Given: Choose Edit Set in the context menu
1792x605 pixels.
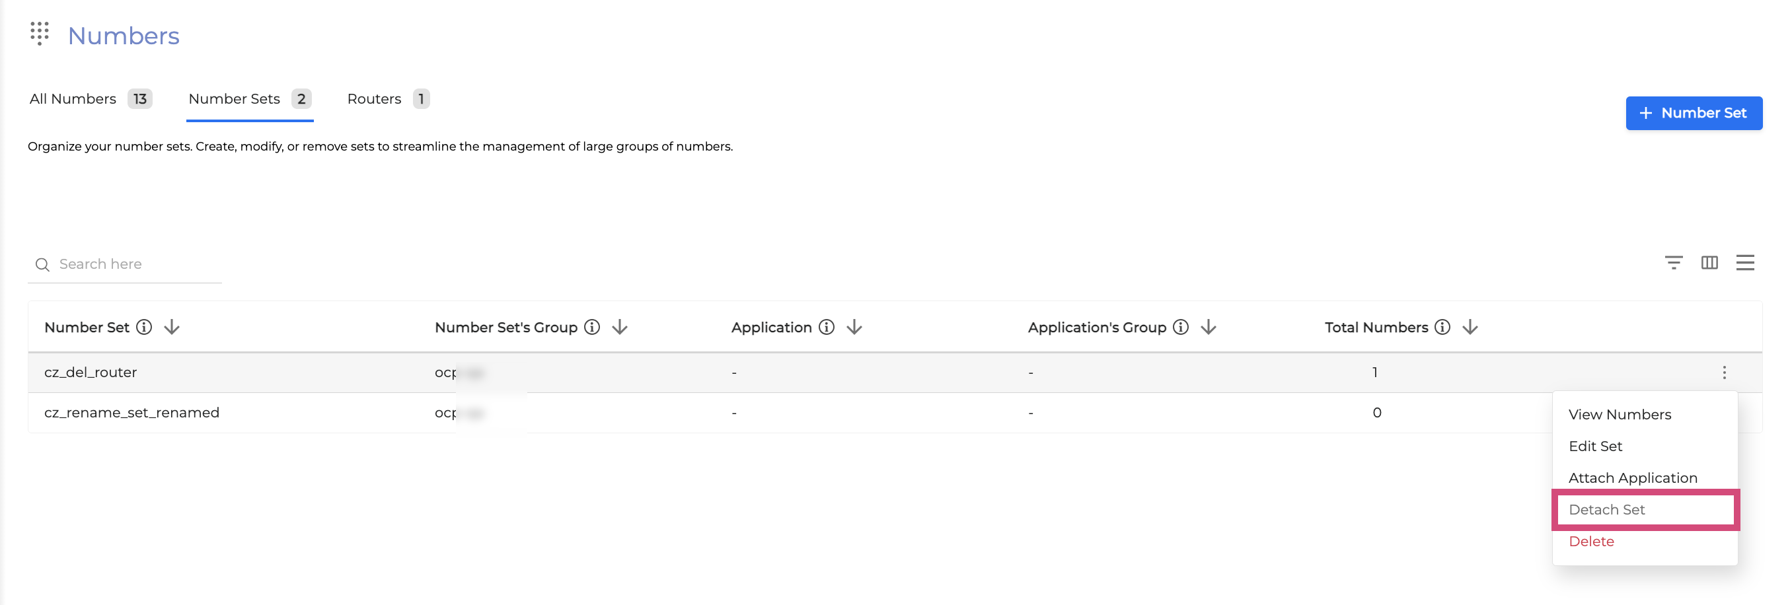Looking at the screenshot, I should pos(1595,446).
